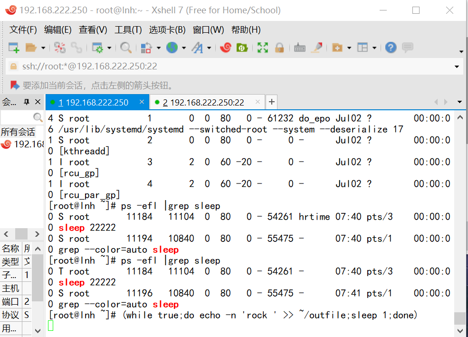Launch Xftp green toolbar icon
Image resolution: width=468 pixels, height=337 pixels.
(x=242, y=48)
